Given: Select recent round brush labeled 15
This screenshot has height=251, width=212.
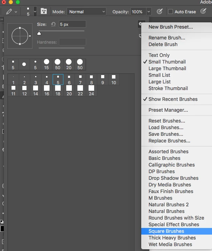Looking at the screenshot, I should pos(46,65).
